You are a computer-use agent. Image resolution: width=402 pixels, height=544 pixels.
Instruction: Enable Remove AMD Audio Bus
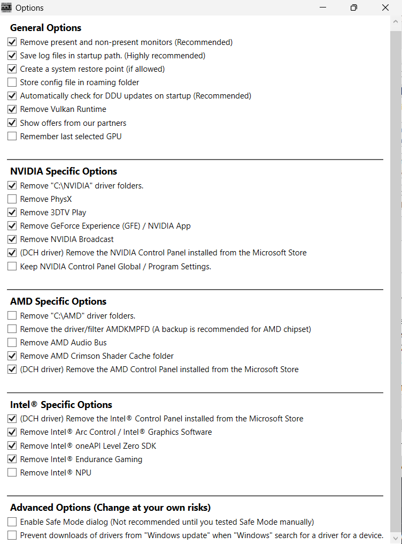[12, 343]
